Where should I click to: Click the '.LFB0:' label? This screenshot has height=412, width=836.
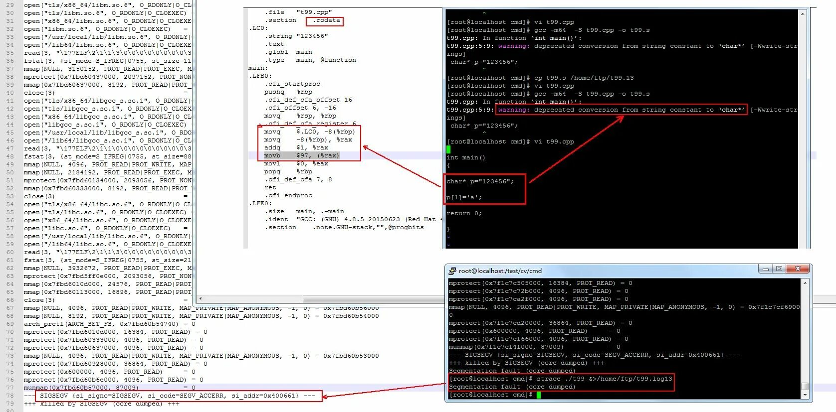click(x=260, y=76)
